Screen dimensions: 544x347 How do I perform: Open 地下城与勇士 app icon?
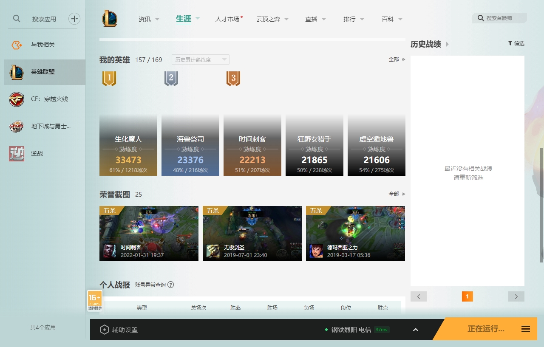(x=17, y=126)
